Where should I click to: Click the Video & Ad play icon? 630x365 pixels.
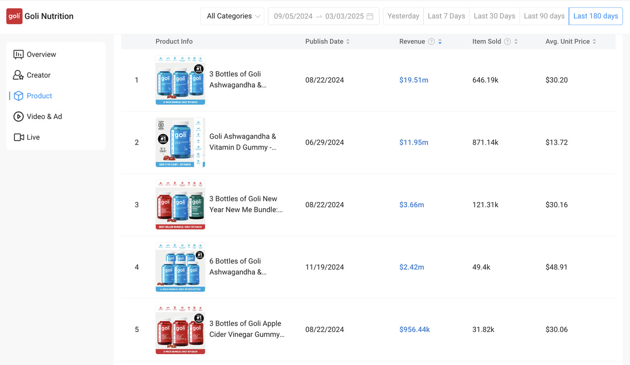click(19, 117)
